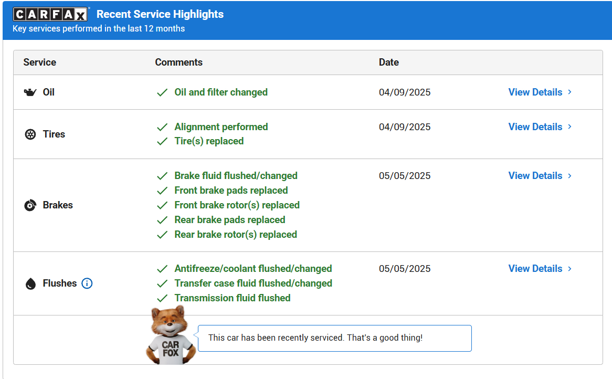Click the flushes droplet icon
Screen dimensions: 612x379
click(30, 284)
